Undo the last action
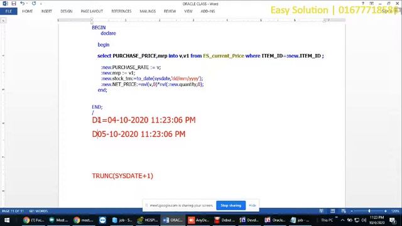 tap(23, 3)
